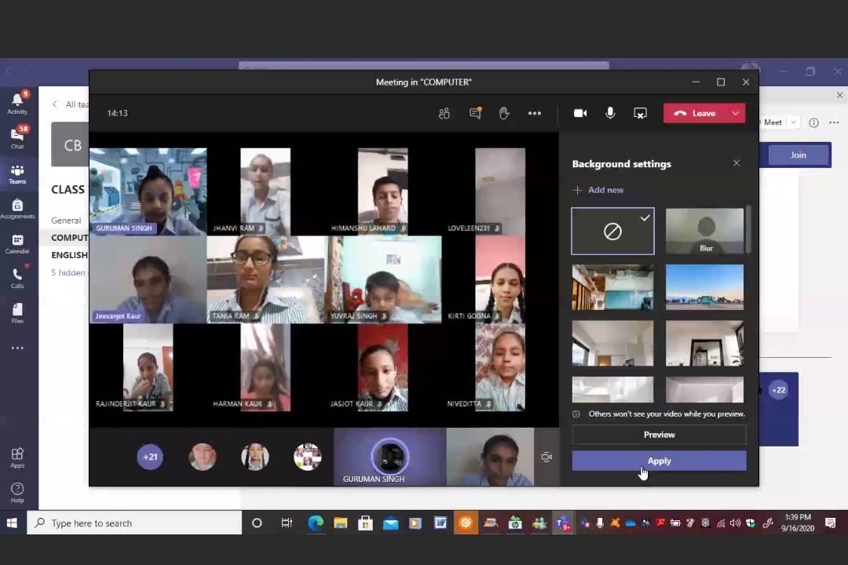Select YUVRAJ SINGH video tile

tap(383, 279)
